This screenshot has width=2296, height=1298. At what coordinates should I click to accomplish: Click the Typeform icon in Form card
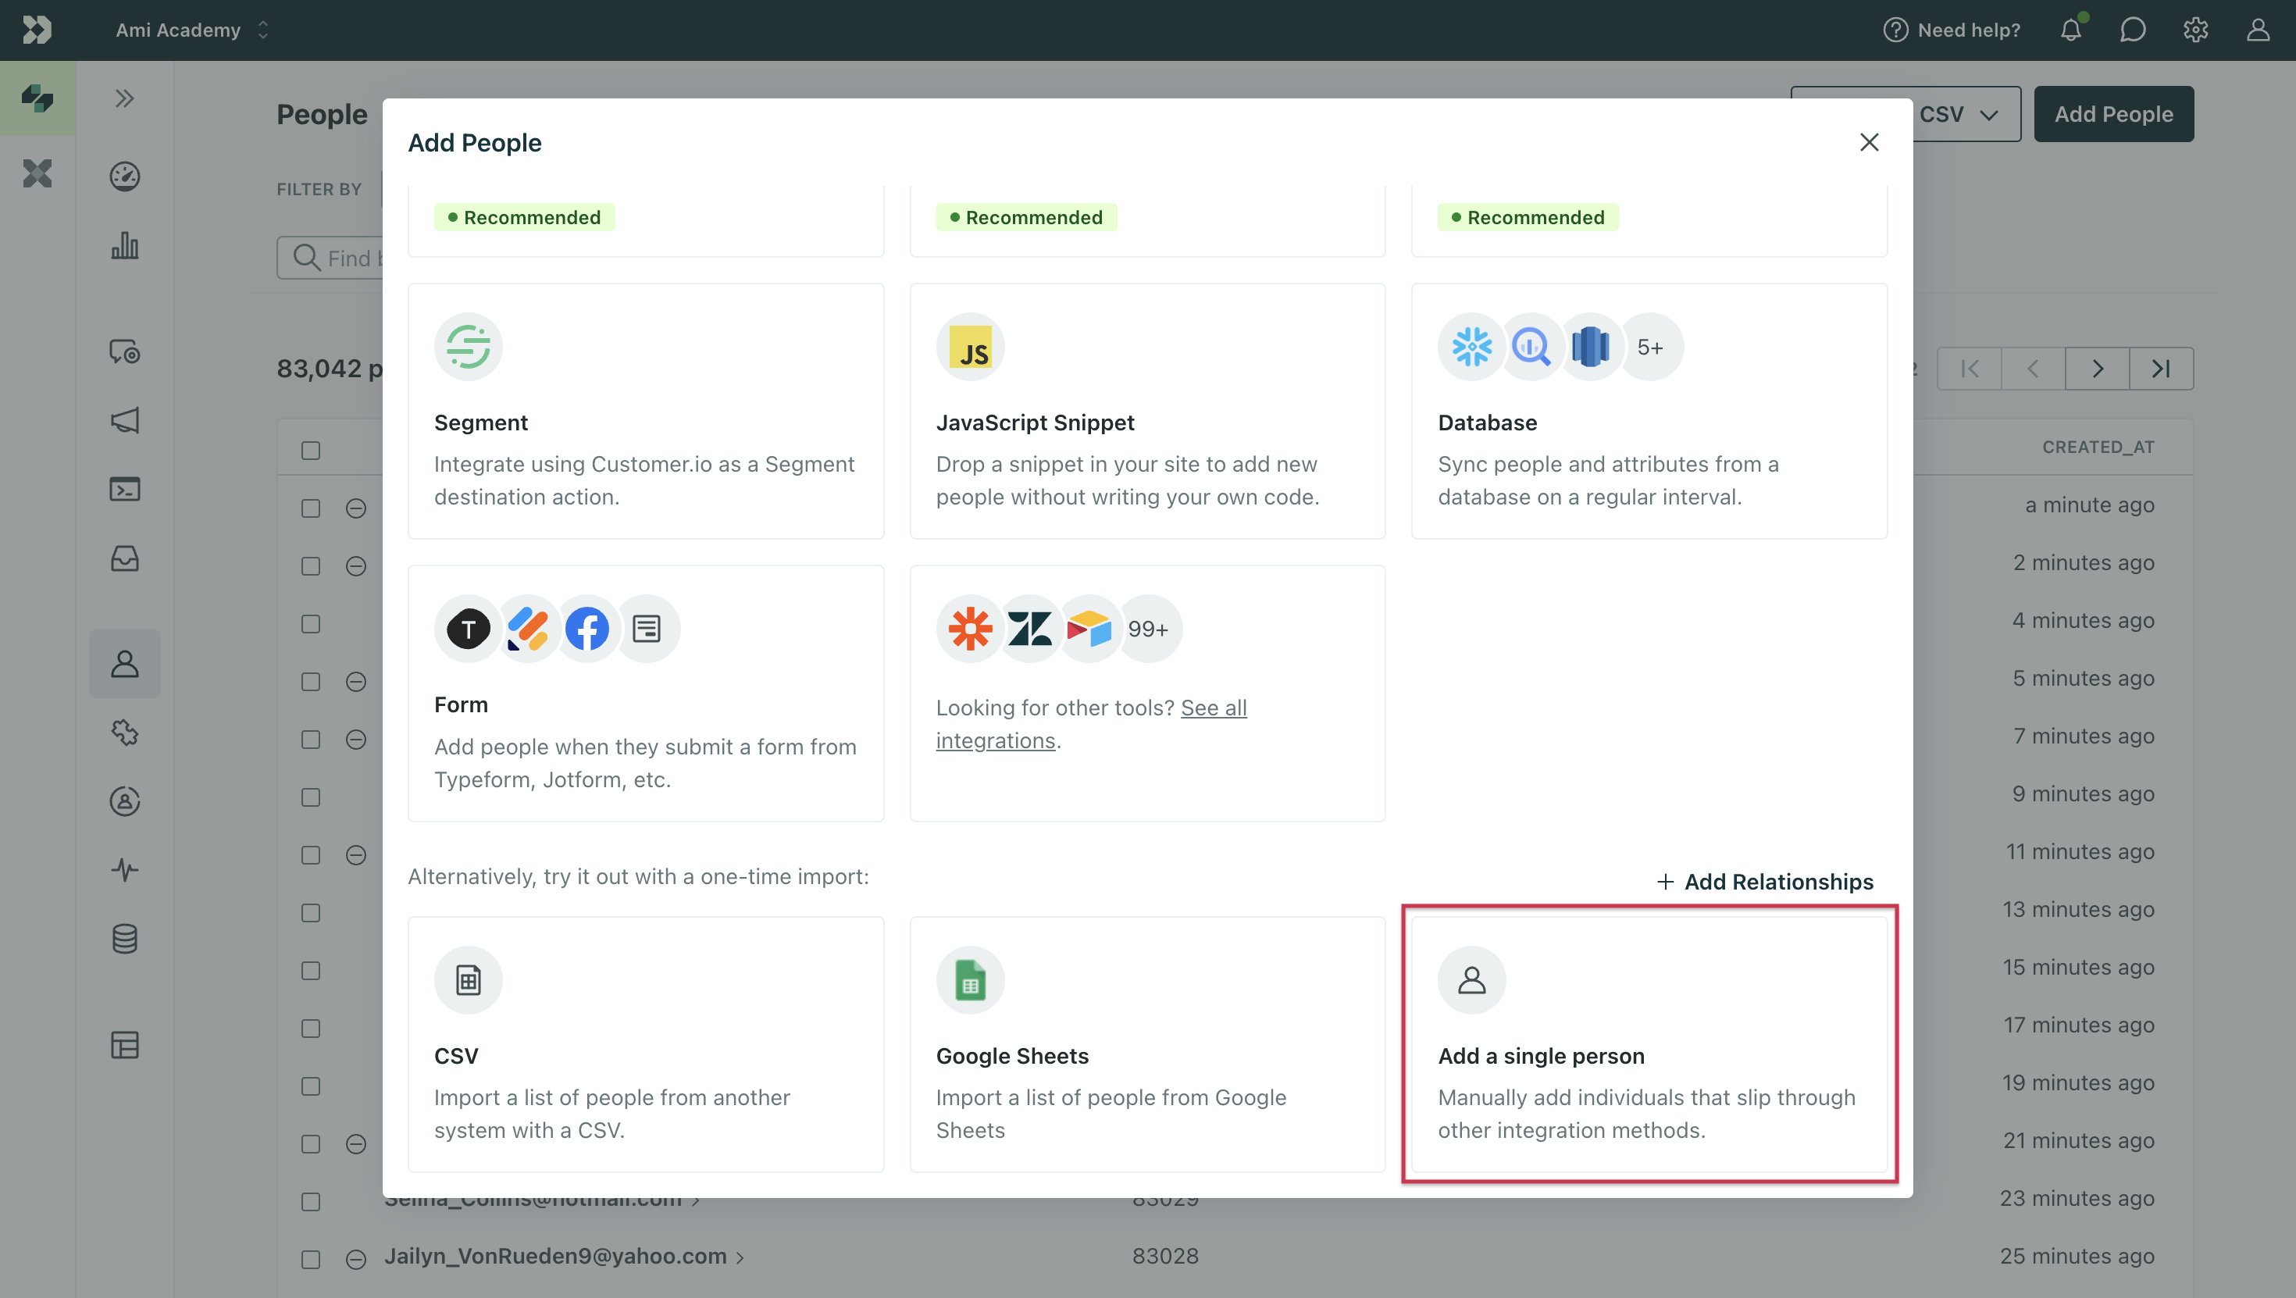coord(468,629)
